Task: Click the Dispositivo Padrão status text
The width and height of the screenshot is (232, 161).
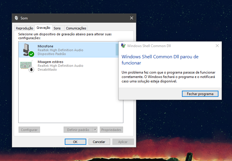Action: [52, 54]
